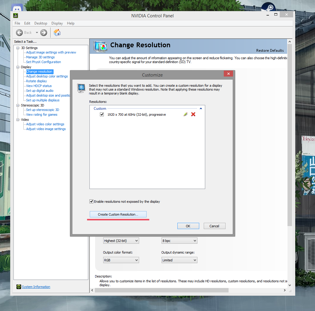Click the 1920 x 700 at 60Hz entry text
The image size is (315, 311).
point(137,115)
